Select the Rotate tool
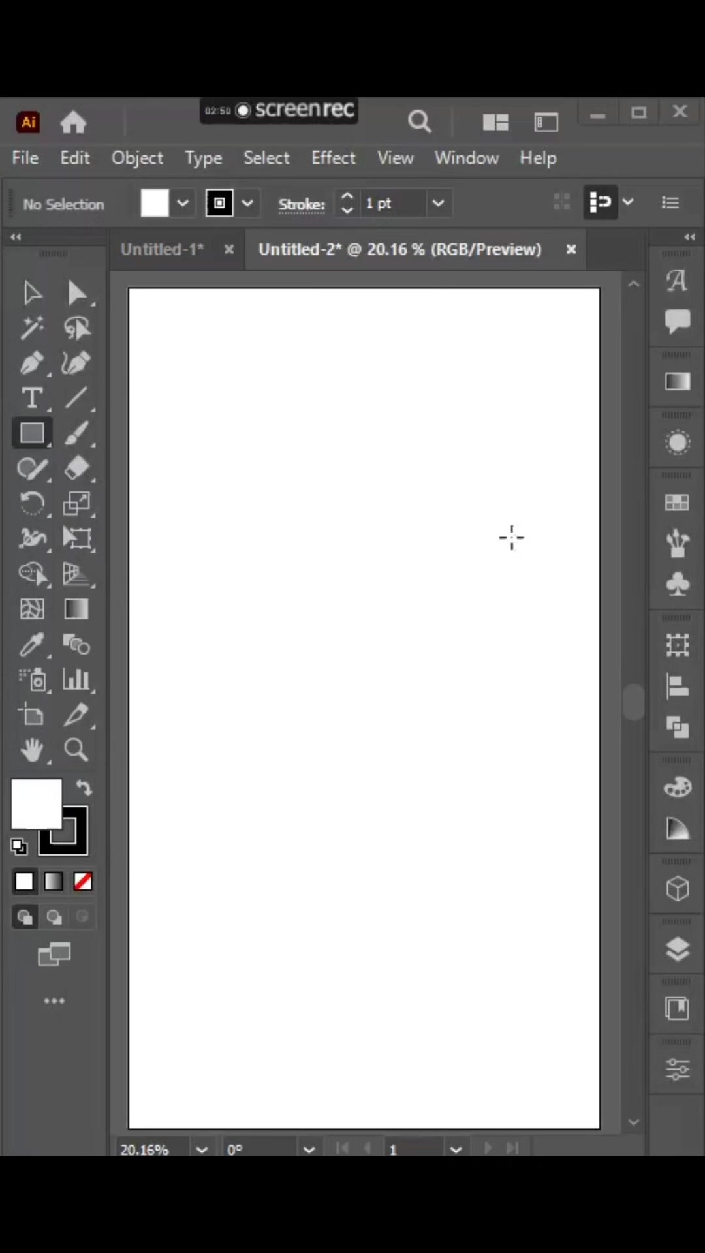Viewport: 705px width, 1253px height. pos(32,504)
